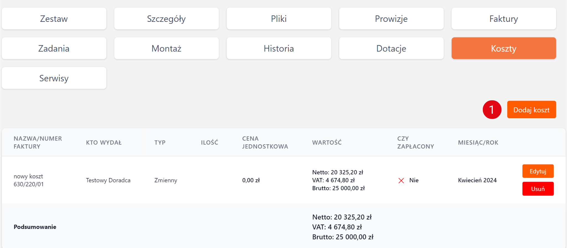Click the red X unpaid icon
The image size is (567, 248).
401,181
